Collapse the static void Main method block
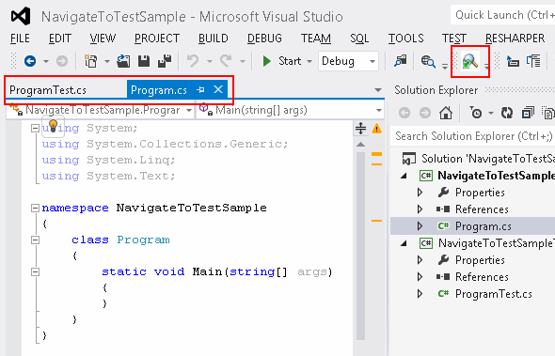The height and width of the screenshot is (356, 555). tap(35, 271)
